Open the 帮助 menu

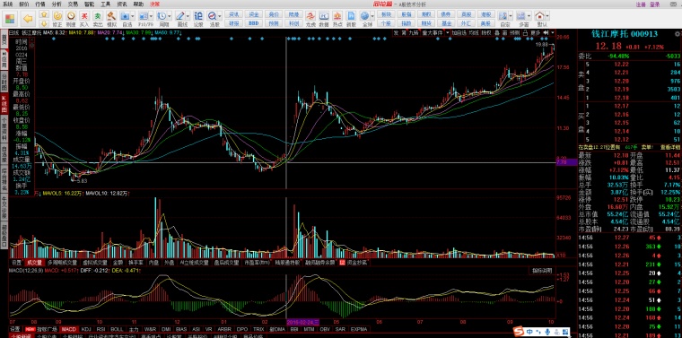(138, 4)
